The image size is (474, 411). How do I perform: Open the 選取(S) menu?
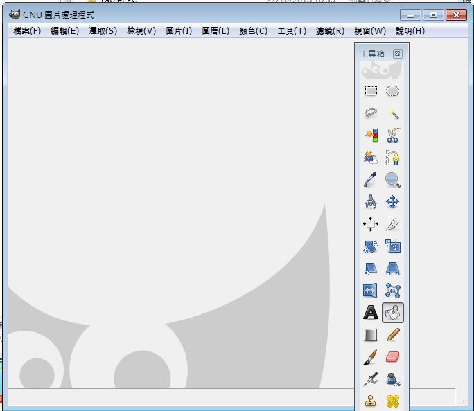[x=103, y=30]
